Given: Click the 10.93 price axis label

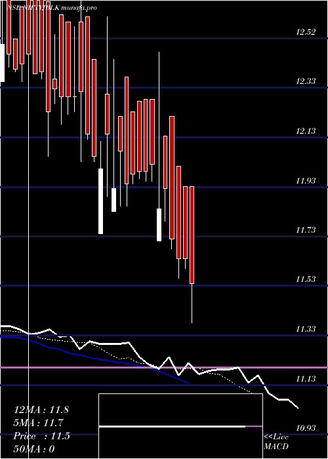Looking at the screenshot, I should coord(306,428).
